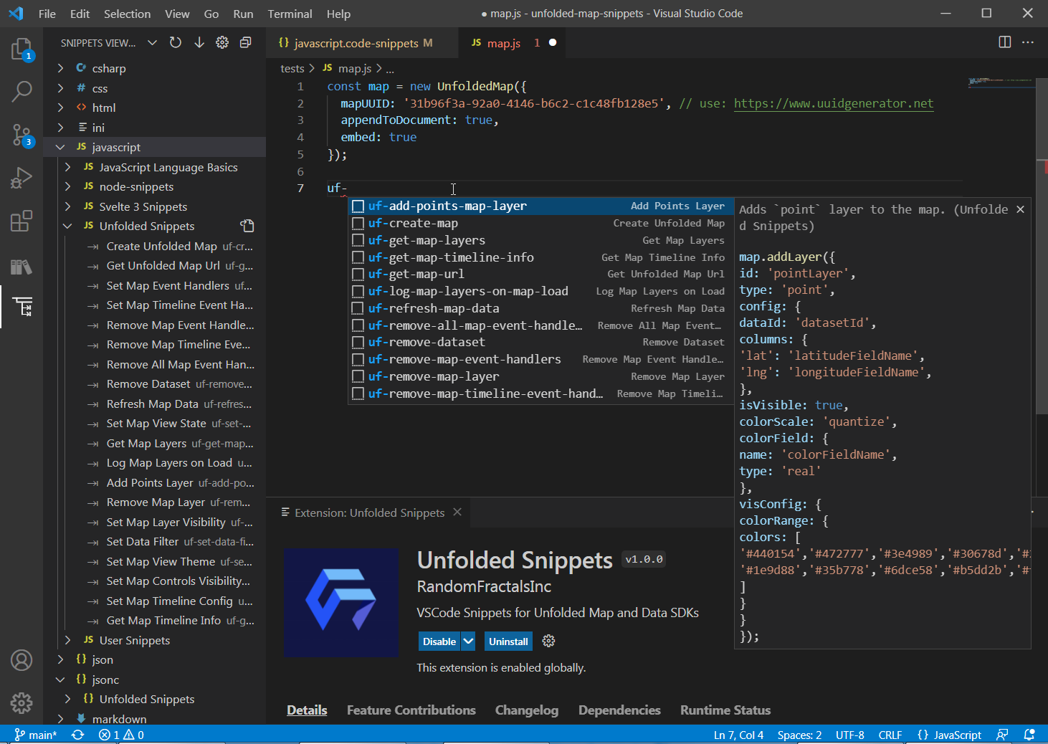Collapse all items in snippets view

[x=245, y=43]
